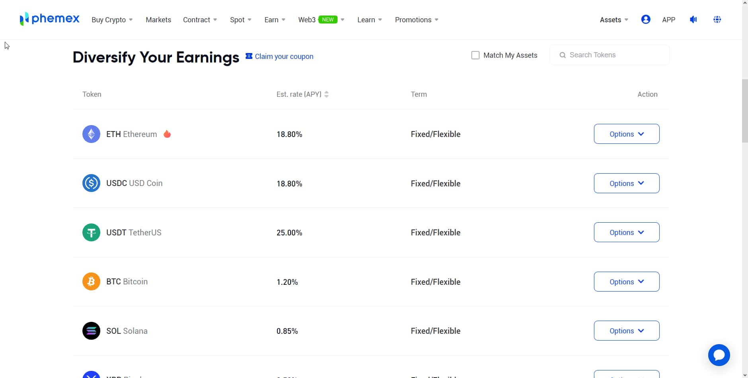Image resolution: width=748 pixels, height=378 pixels.
Task: Click the APP link in header
Action: 668,20
